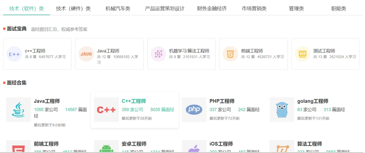Open 前端工程师 interview guide card title

[252, 51]
